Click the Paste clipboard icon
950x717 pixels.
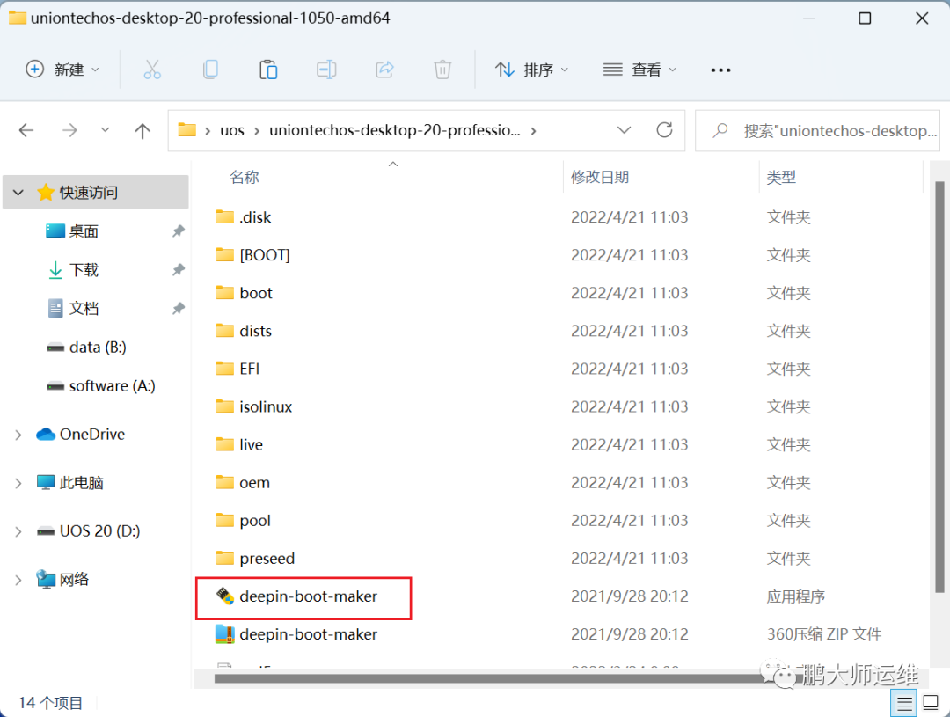click(267, 70)
